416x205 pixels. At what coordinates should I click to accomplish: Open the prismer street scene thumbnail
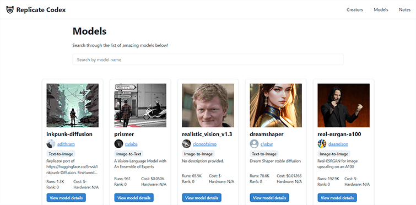(x=141, y=106)
